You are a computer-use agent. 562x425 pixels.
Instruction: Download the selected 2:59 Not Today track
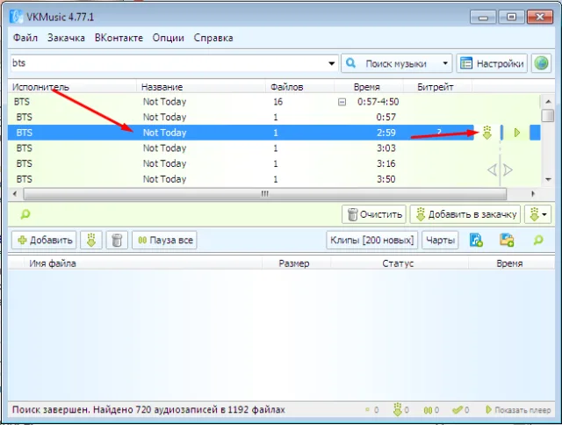[x=486, y=133]
